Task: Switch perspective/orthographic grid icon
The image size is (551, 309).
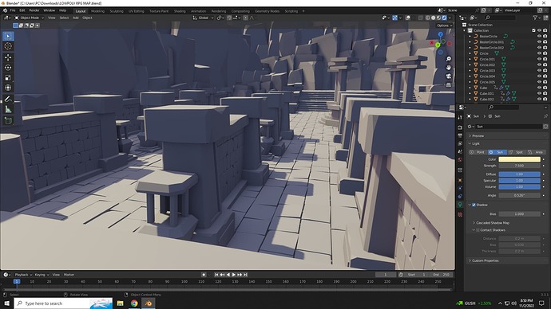Action: pyautogui.click(x=449, y=84)
